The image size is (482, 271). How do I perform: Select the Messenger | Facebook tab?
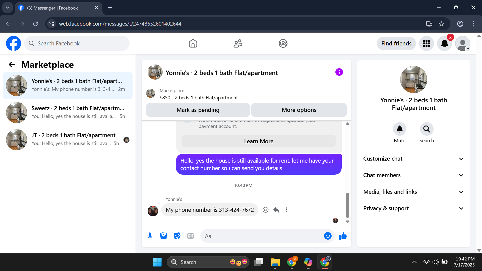point(59,8)
